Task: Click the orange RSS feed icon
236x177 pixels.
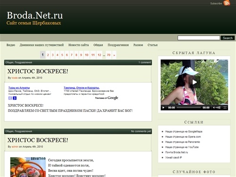Action: point(227,3)
